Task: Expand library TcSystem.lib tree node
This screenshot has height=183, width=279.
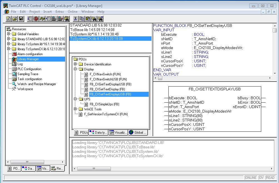Action: [x=8, y=44]
